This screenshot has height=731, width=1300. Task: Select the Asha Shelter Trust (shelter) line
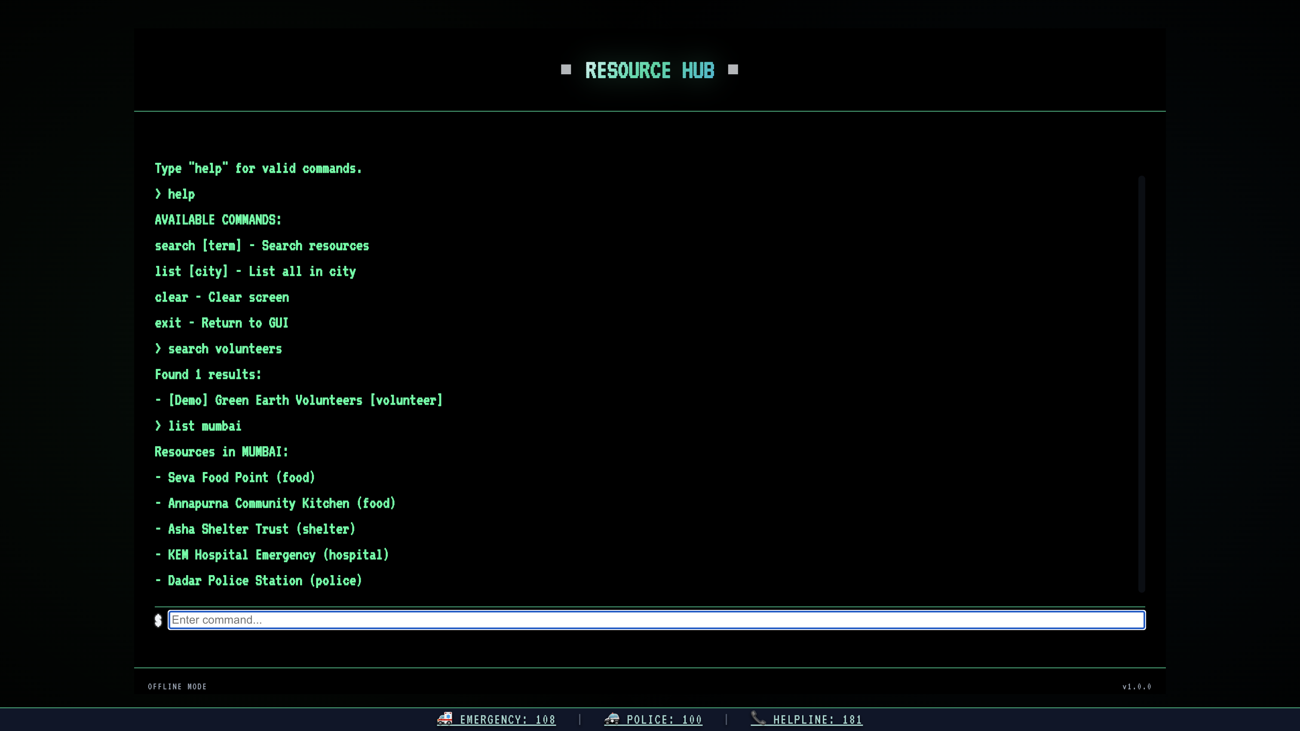point(255,529)
